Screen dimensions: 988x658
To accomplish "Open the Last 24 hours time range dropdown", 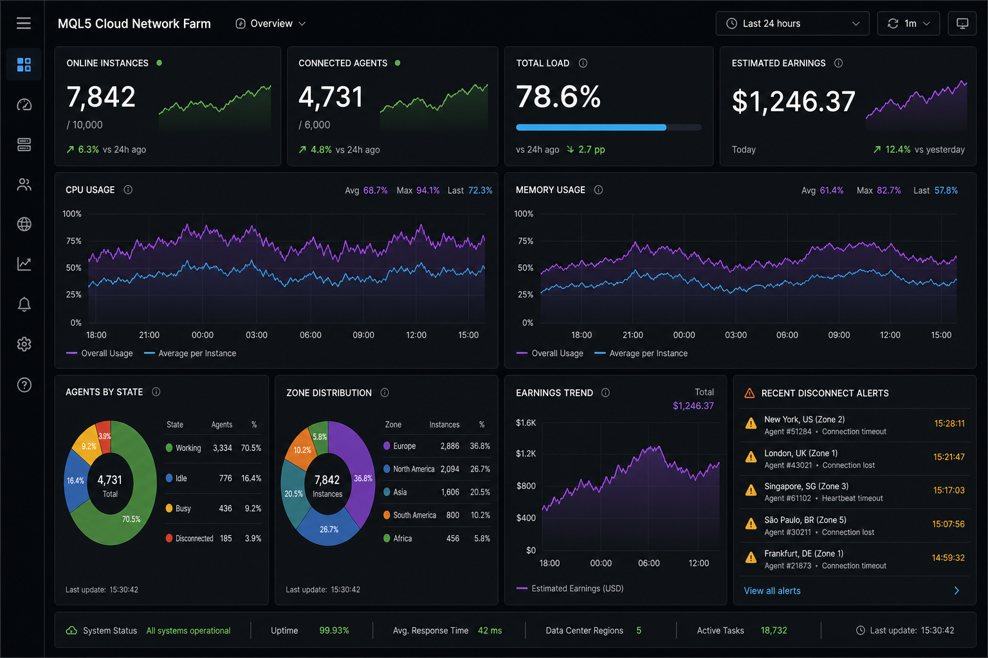I will (792, 23).
